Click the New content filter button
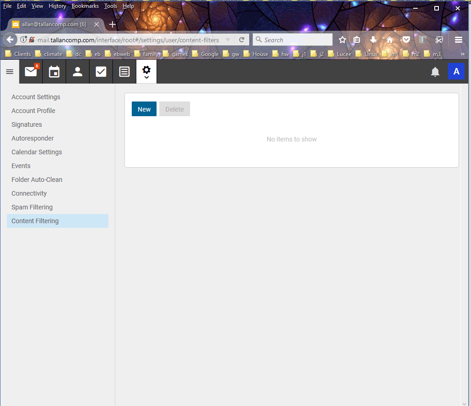Image resolution: width=471 pixels, height=406 pixels. pyautogui.click(x=144, y=109)
